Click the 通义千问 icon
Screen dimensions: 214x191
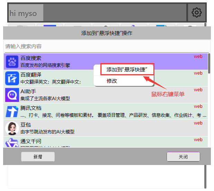[12, 143]
